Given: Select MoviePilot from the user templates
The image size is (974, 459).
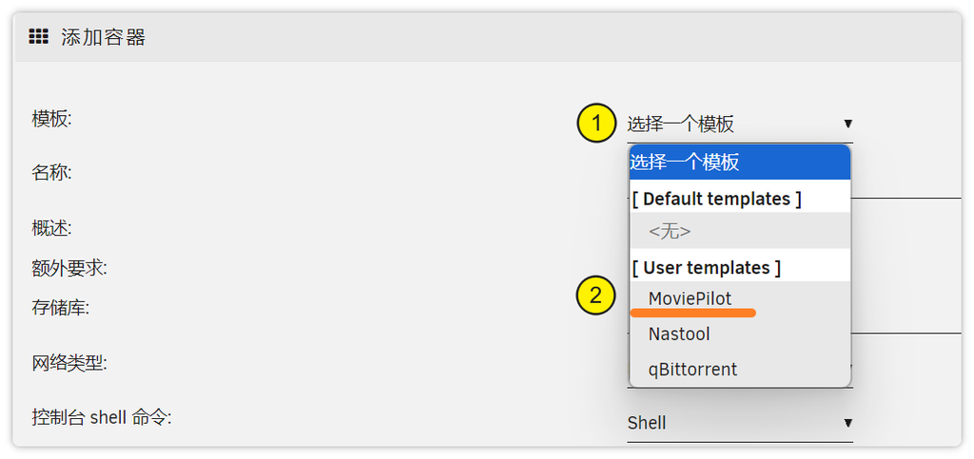Looking at the screenshot, I should pyautogui.click(x=691, y=298).
